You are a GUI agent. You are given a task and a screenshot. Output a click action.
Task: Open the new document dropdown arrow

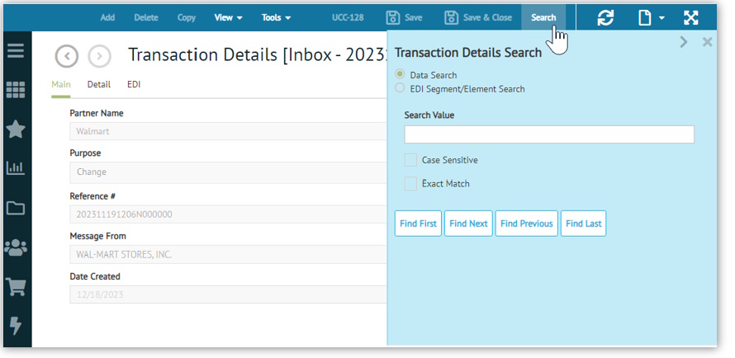[661, 18]
